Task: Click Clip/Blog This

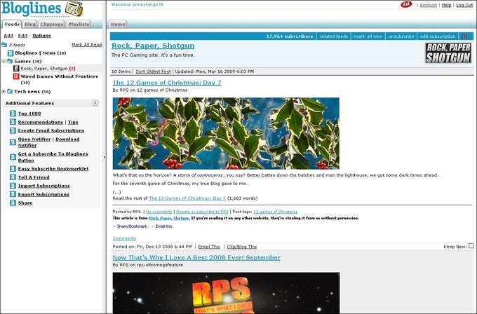Action: pyautogui.click(x=242, y=247)
